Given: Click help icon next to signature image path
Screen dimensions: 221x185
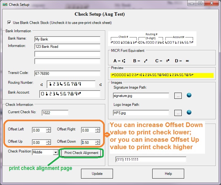Looking at the screenshot, I should coord(189,95).
